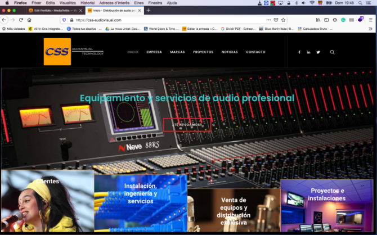Viewport: 377px width, 235px height.
Task: Open a new tab with plus button
Action: tap(149, 10)
